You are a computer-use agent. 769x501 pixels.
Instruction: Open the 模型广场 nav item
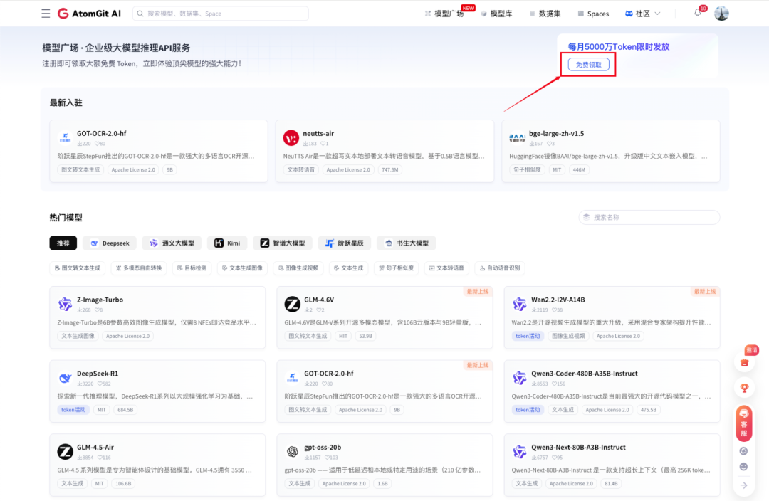pyautogui.click(x=444, y=14)
